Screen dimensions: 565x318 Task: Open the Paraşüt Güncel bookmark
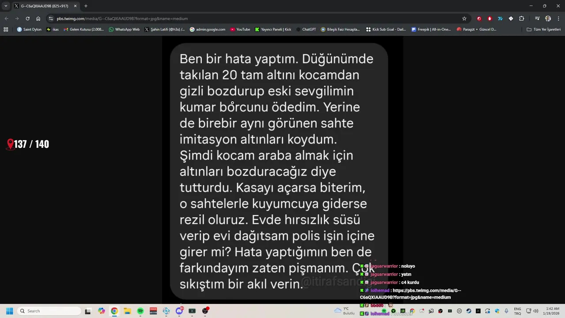click(477, 30)
